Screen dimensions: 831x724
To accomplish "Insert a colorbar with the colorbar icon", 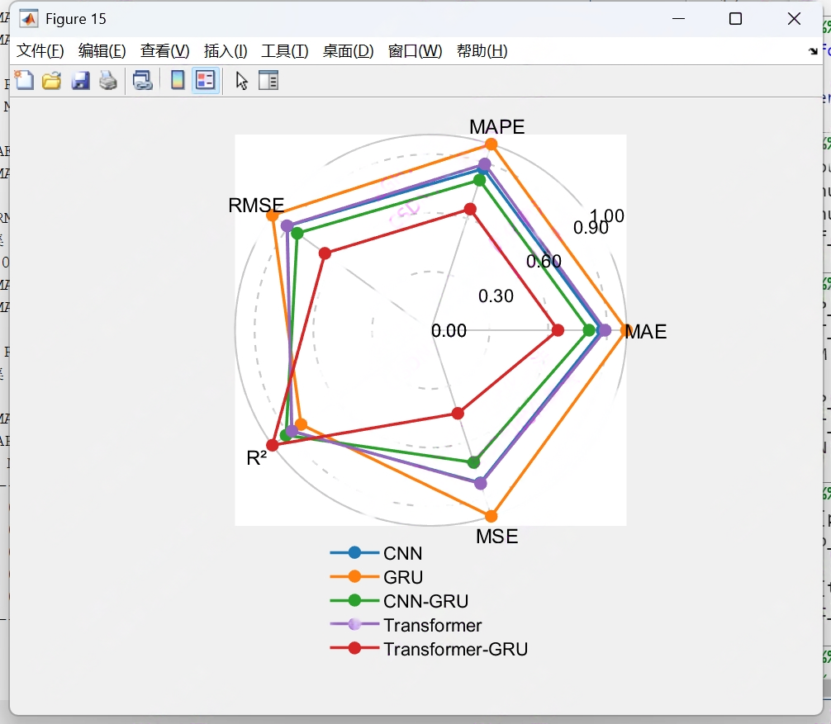I will (177, 80).
